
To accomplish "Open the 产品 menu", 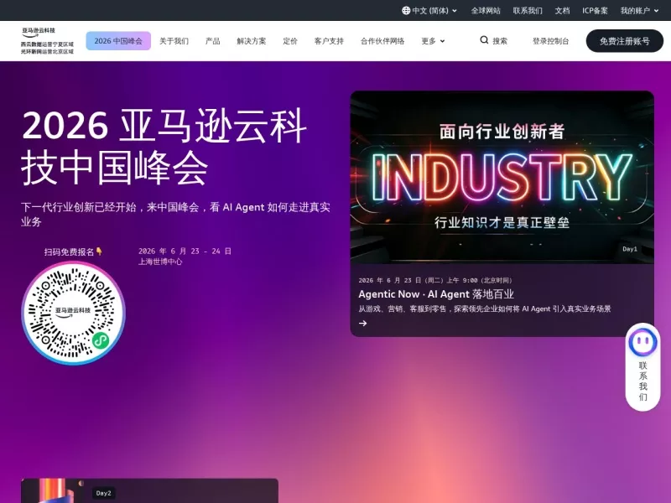I will click(213, 41).
